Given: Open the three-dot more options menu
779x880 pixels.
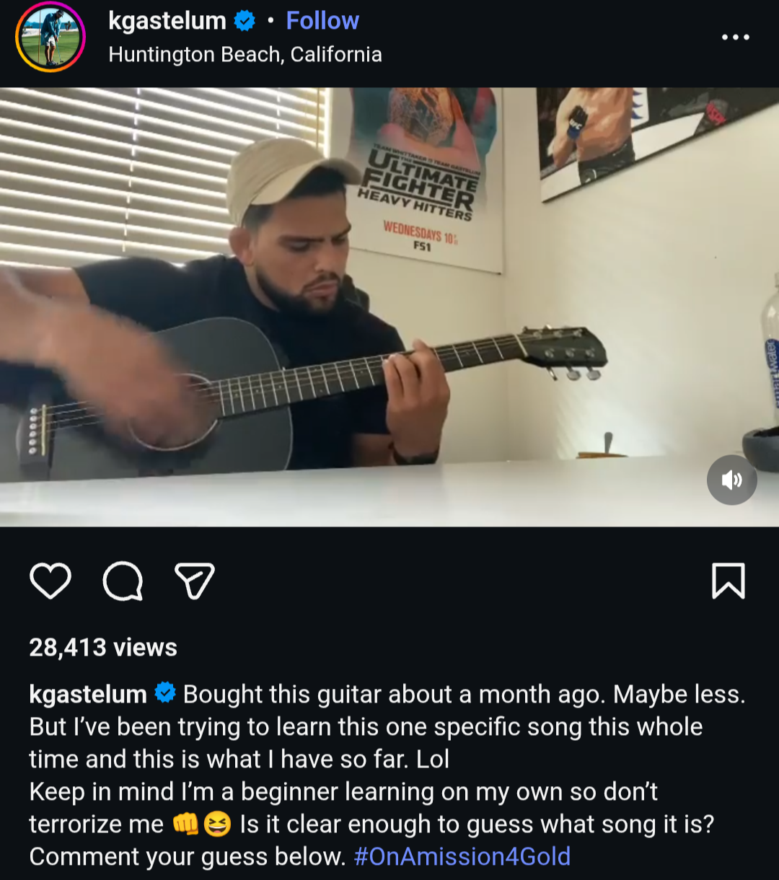Looking at the screenshot, I should (x=736, y=38).
